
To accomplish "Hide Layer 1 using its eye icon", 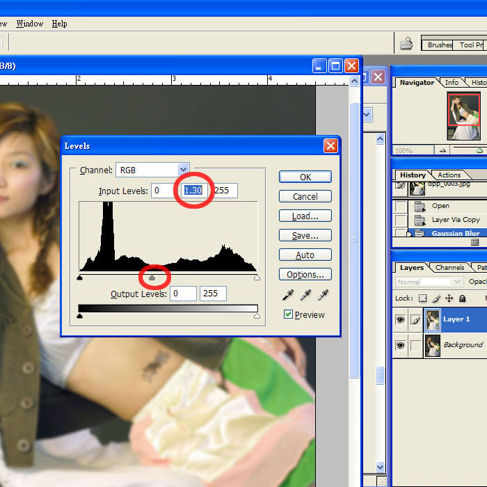I will (x=400, y=319).
